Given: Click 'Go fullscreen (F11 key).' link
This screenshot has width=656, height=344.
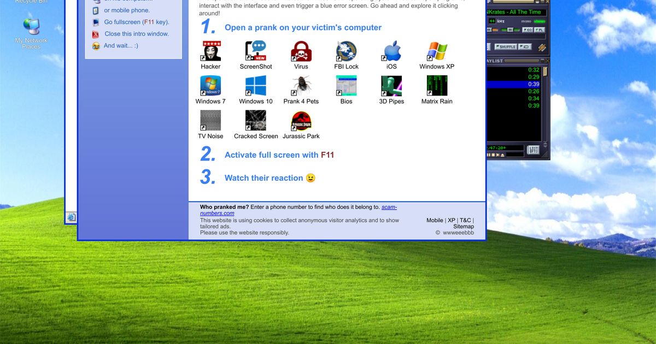Looking at the screenshot, I should [x=137, y=22].
